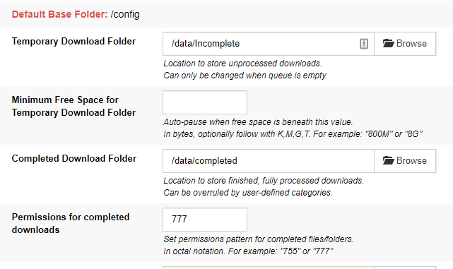The height and width of the screenshot is (269, 453).
Task: Click the Completed Download Folder label
Action: click(74, 158)
